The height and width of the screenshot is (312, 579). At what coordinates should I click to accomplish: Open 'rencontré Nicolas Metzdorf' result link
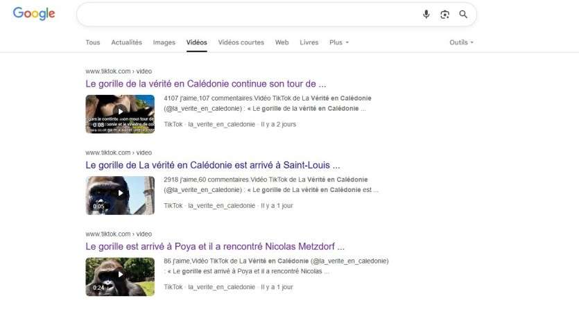215,246
